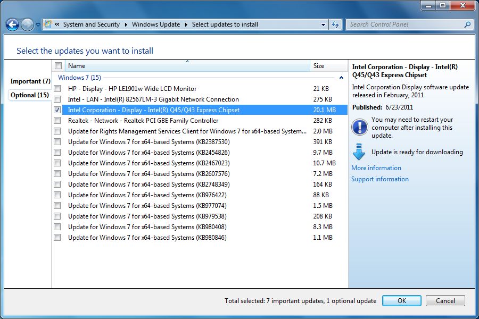Screen dimensions: 479x319
Task: Click the search magnifier icon
Action: coord(467,24)
